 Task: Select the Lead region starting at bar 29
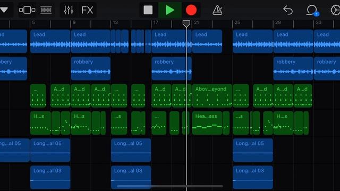tap(293, 41)
